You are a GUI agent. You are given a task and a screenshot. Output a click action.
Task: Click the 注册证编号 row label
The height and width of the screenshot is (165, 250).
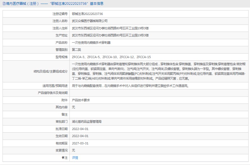[x=60, y=14]
